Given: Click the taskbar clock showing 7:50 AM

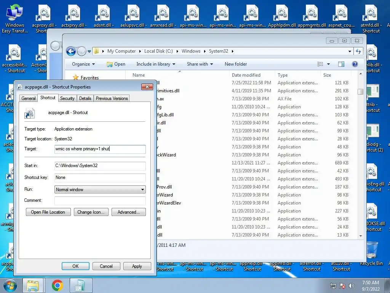Looking at the screenshot, I should coord(371,285).
